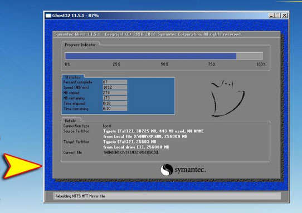Close the Ghost32 11.5.1 window

coord(285,16)
